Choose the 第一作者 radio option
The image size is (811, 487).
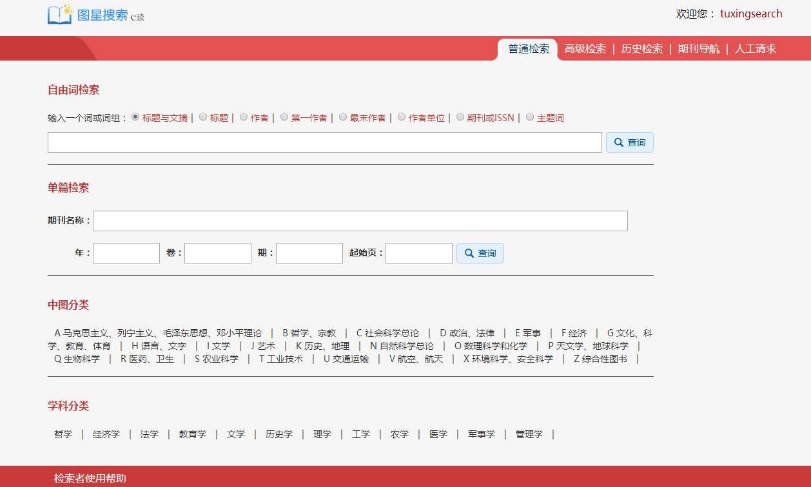point(284,117)
